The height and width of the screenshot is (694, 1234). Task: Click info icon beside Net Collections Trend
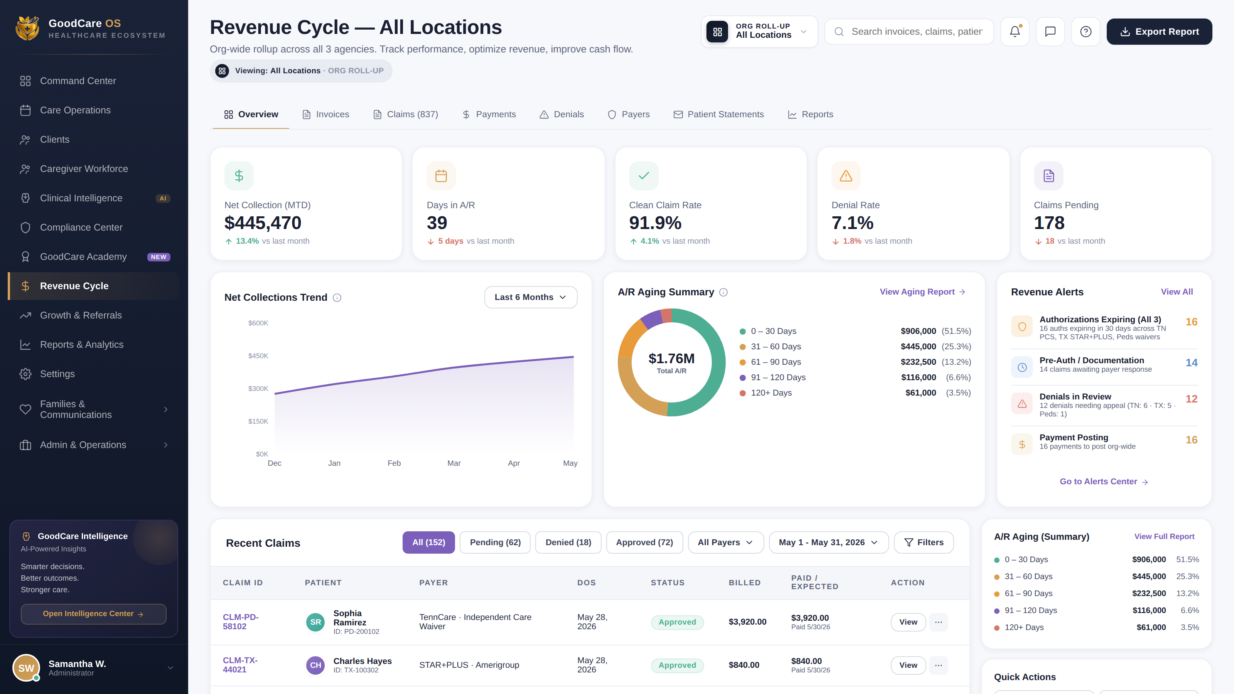[337, 297]
